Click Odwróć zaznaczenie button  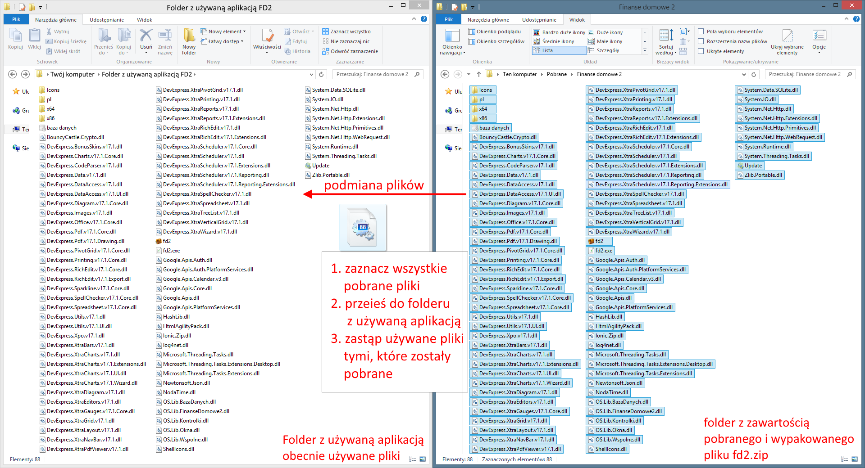tap(350, 51)
